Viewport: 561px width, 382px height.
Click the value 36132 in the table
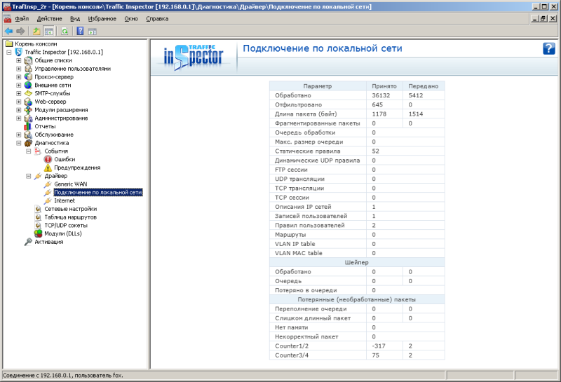point(381,95)
